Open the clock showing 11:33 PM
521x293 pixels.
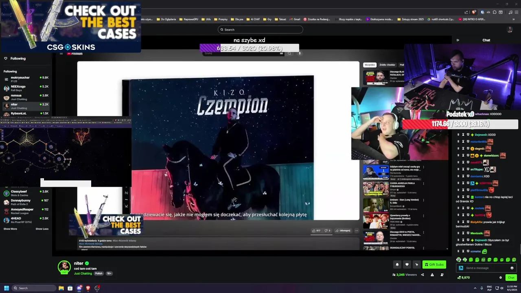click(512, 288)
